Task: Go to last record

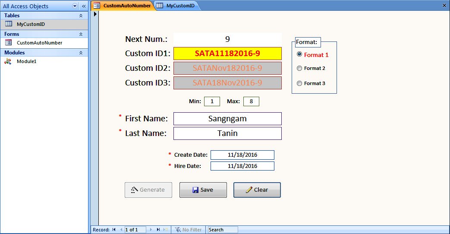Action: click(158, 229)
